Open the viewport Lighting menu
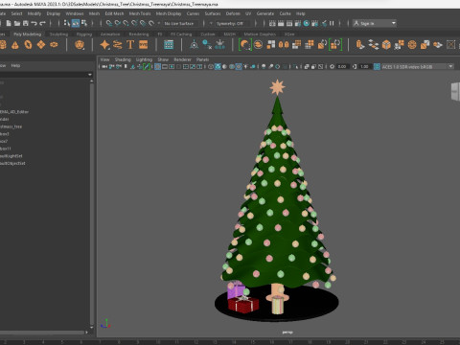Image resolution: width=460 pixels, height=345 pixels. click(x=144, y=59)
